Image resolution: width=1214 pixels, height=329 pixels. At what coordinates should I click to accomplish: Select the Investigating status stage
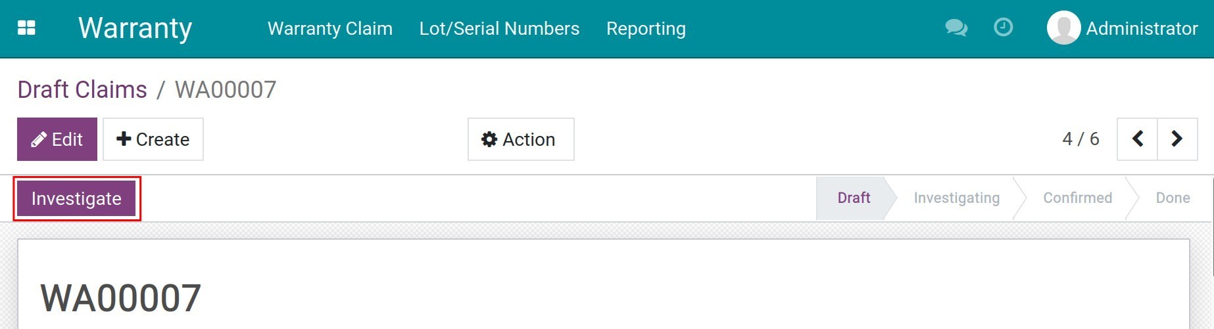click(x=956, y=198)
